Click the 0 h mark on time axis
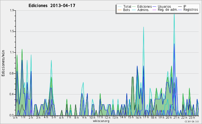This screenshot has height=124, width=202. pyautogui.click(x=15, y=117)
